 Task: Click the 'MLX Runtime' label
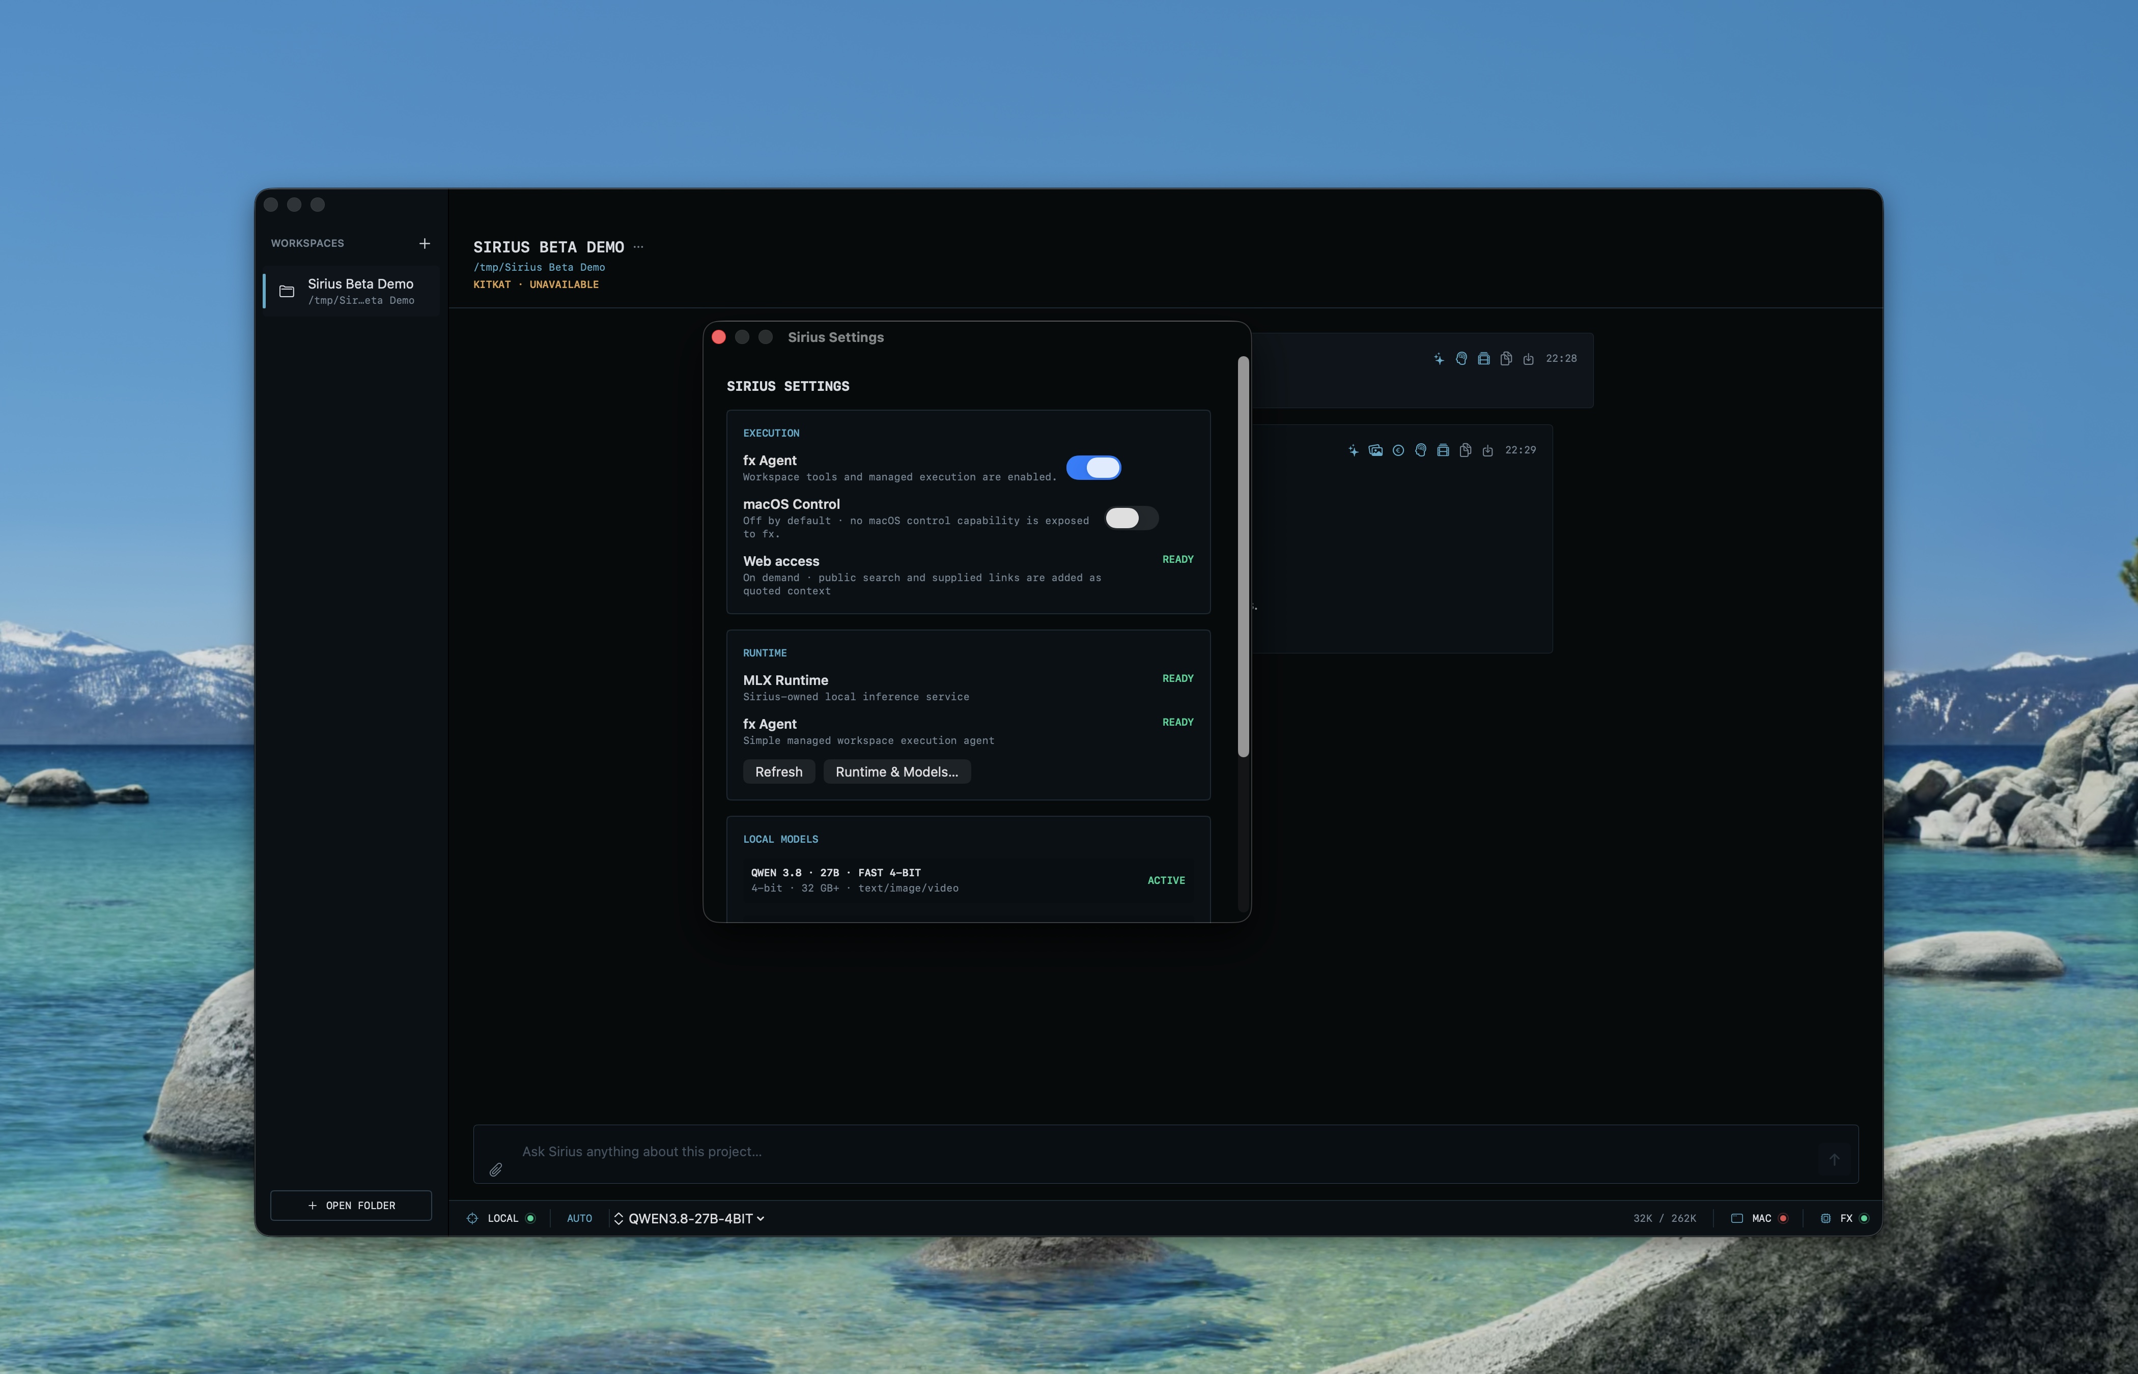click(785, 681)
